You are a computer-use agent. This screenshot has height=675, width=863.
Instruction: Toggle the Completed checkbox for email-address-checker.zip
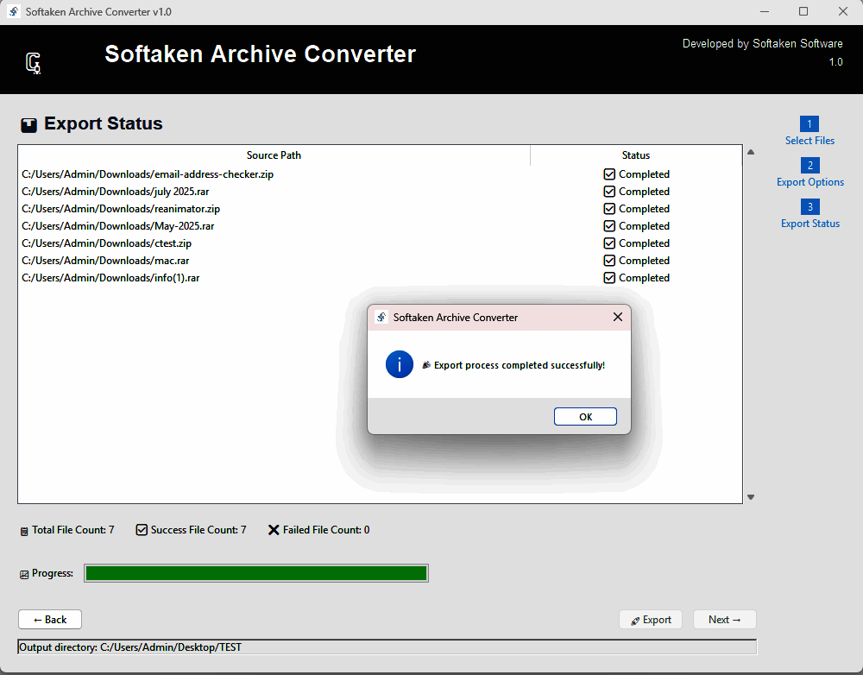point(609,173)
